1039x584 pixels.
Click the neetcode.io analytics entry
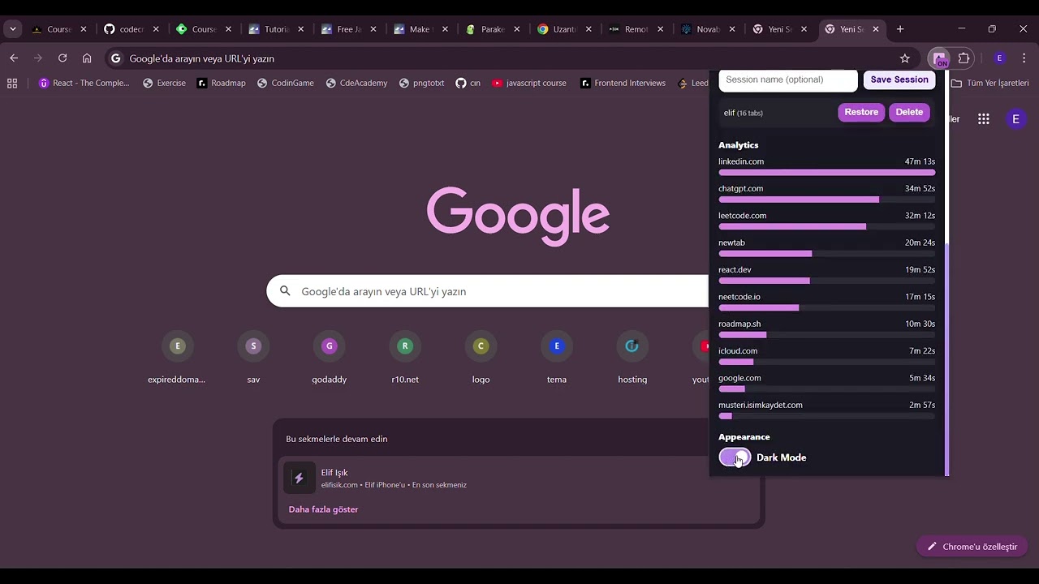[826, 301]
